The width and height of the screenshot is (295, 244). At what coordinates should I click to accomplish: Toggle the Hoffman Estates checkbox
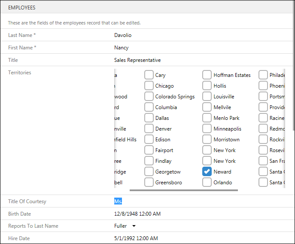207,75
